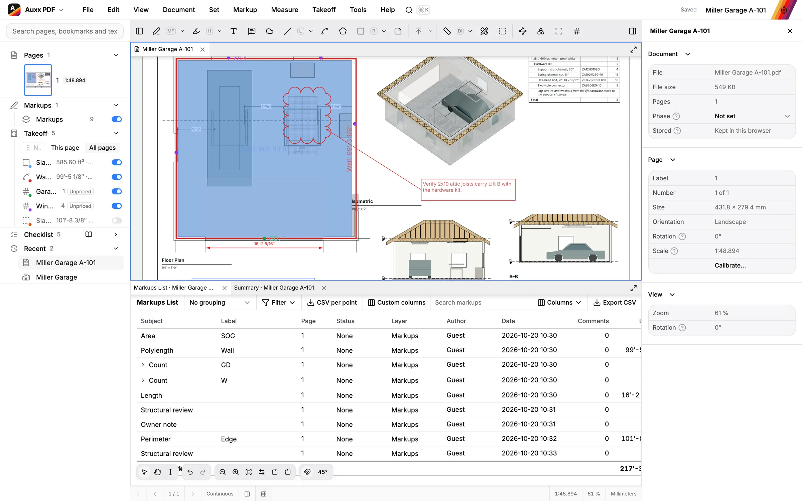Toggle the right properties panel icon
The image size is (802, 501).
coord(633,31)
